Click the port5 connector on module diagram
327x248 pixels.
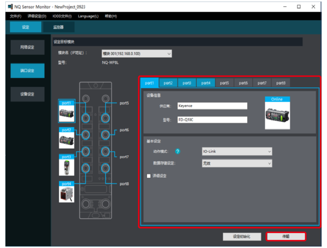click(105, 117)
